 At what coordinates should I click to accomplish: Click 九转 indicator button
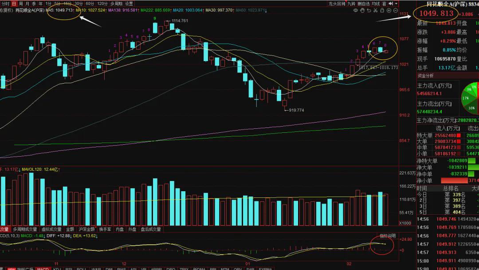pos(351,4)
